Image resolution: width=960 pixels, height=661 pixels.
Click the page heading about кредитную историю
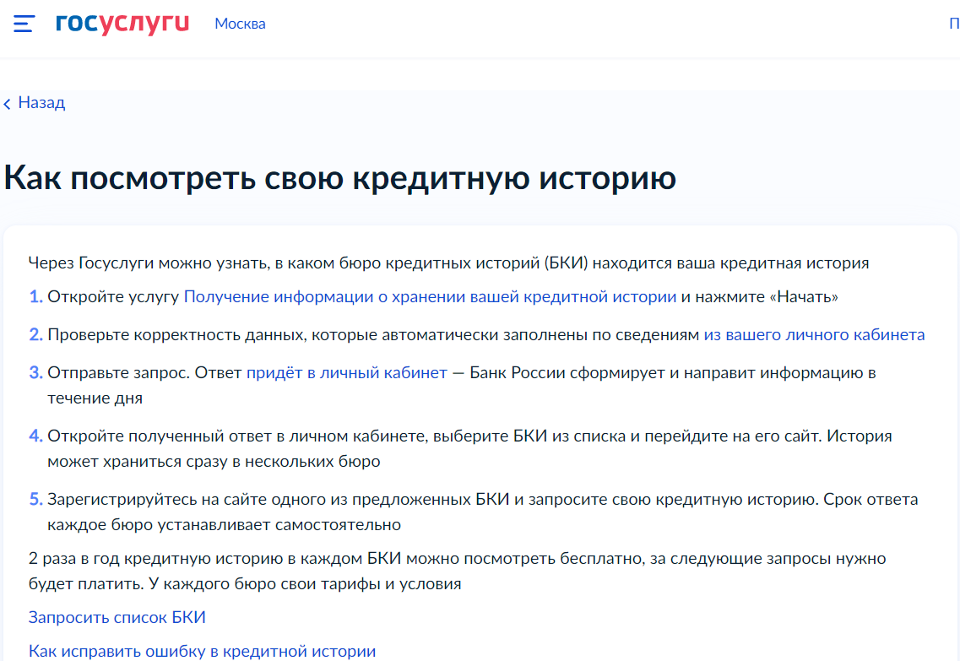[340, 179]
